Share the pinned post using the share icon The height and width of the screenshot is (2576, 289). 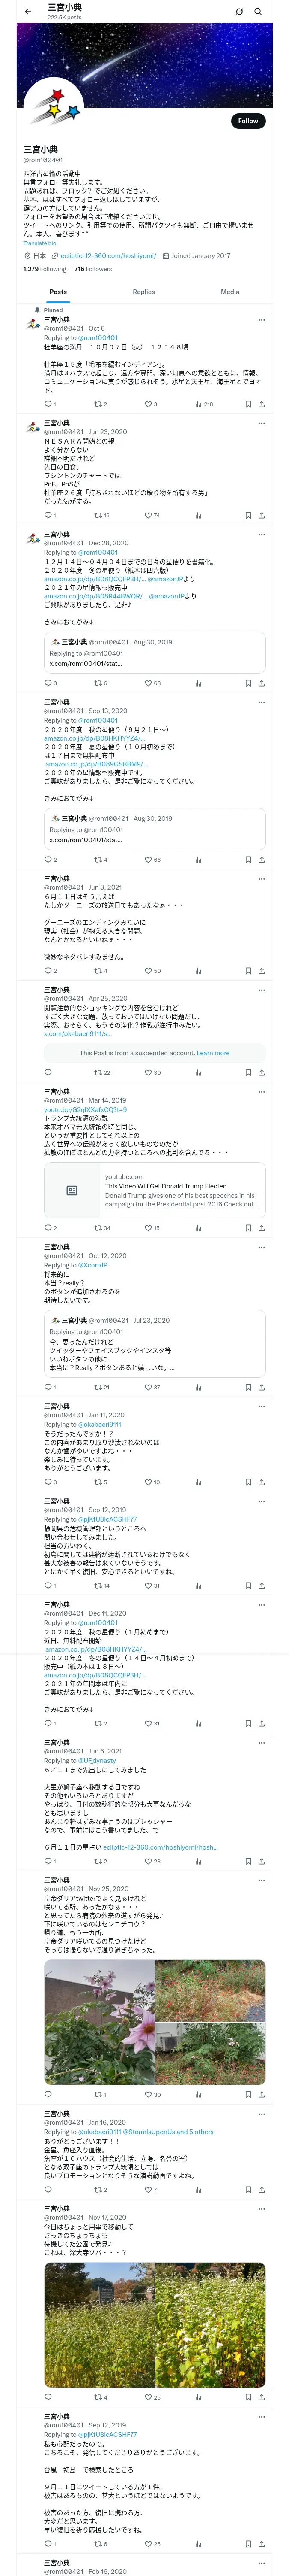point(262,404)
